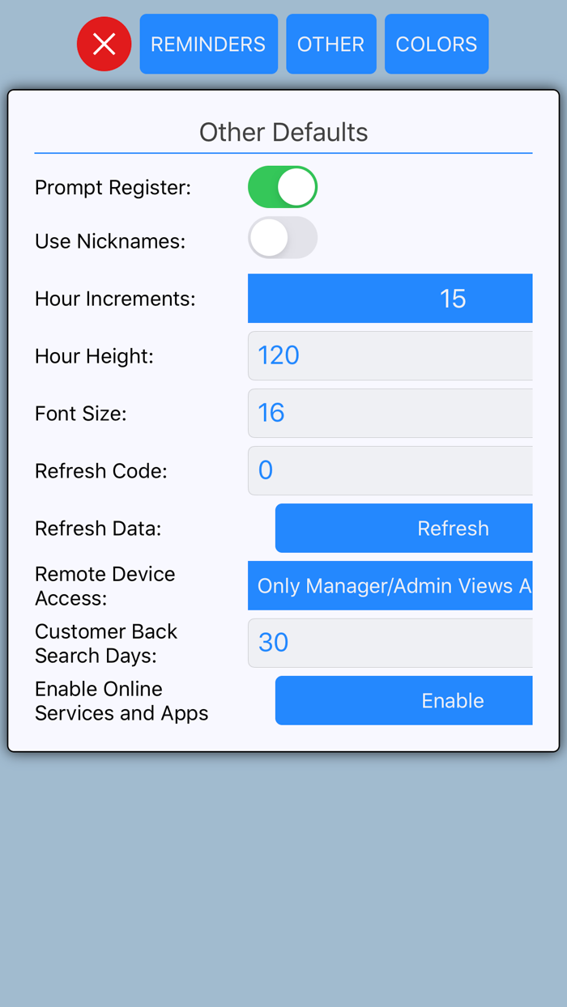Image resolution: width=567 pixels, height=1007 pixels.
Task: Click the Other Defaults dialog title
Action: pyautogui.click(x=283, y=132)
